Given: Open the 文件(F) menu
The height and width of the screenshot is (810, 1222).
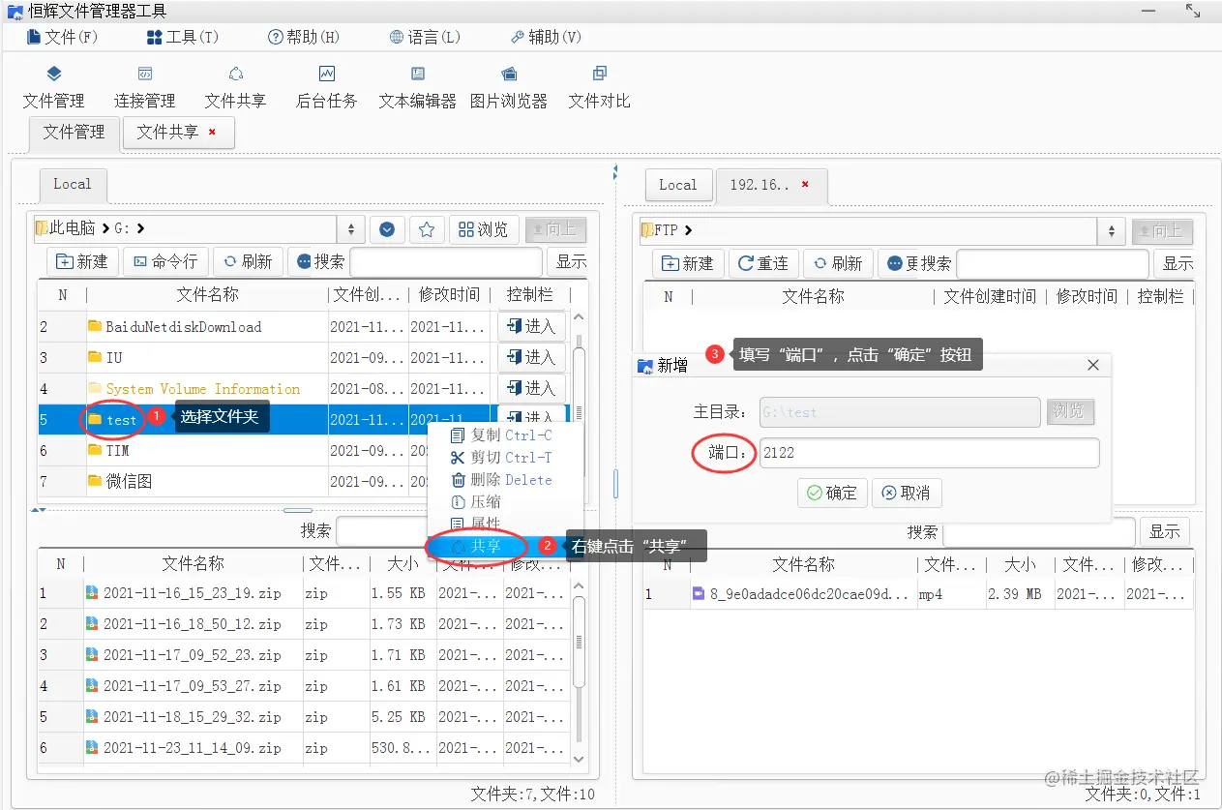Looking at the screenshot, I should click(62, 37).
